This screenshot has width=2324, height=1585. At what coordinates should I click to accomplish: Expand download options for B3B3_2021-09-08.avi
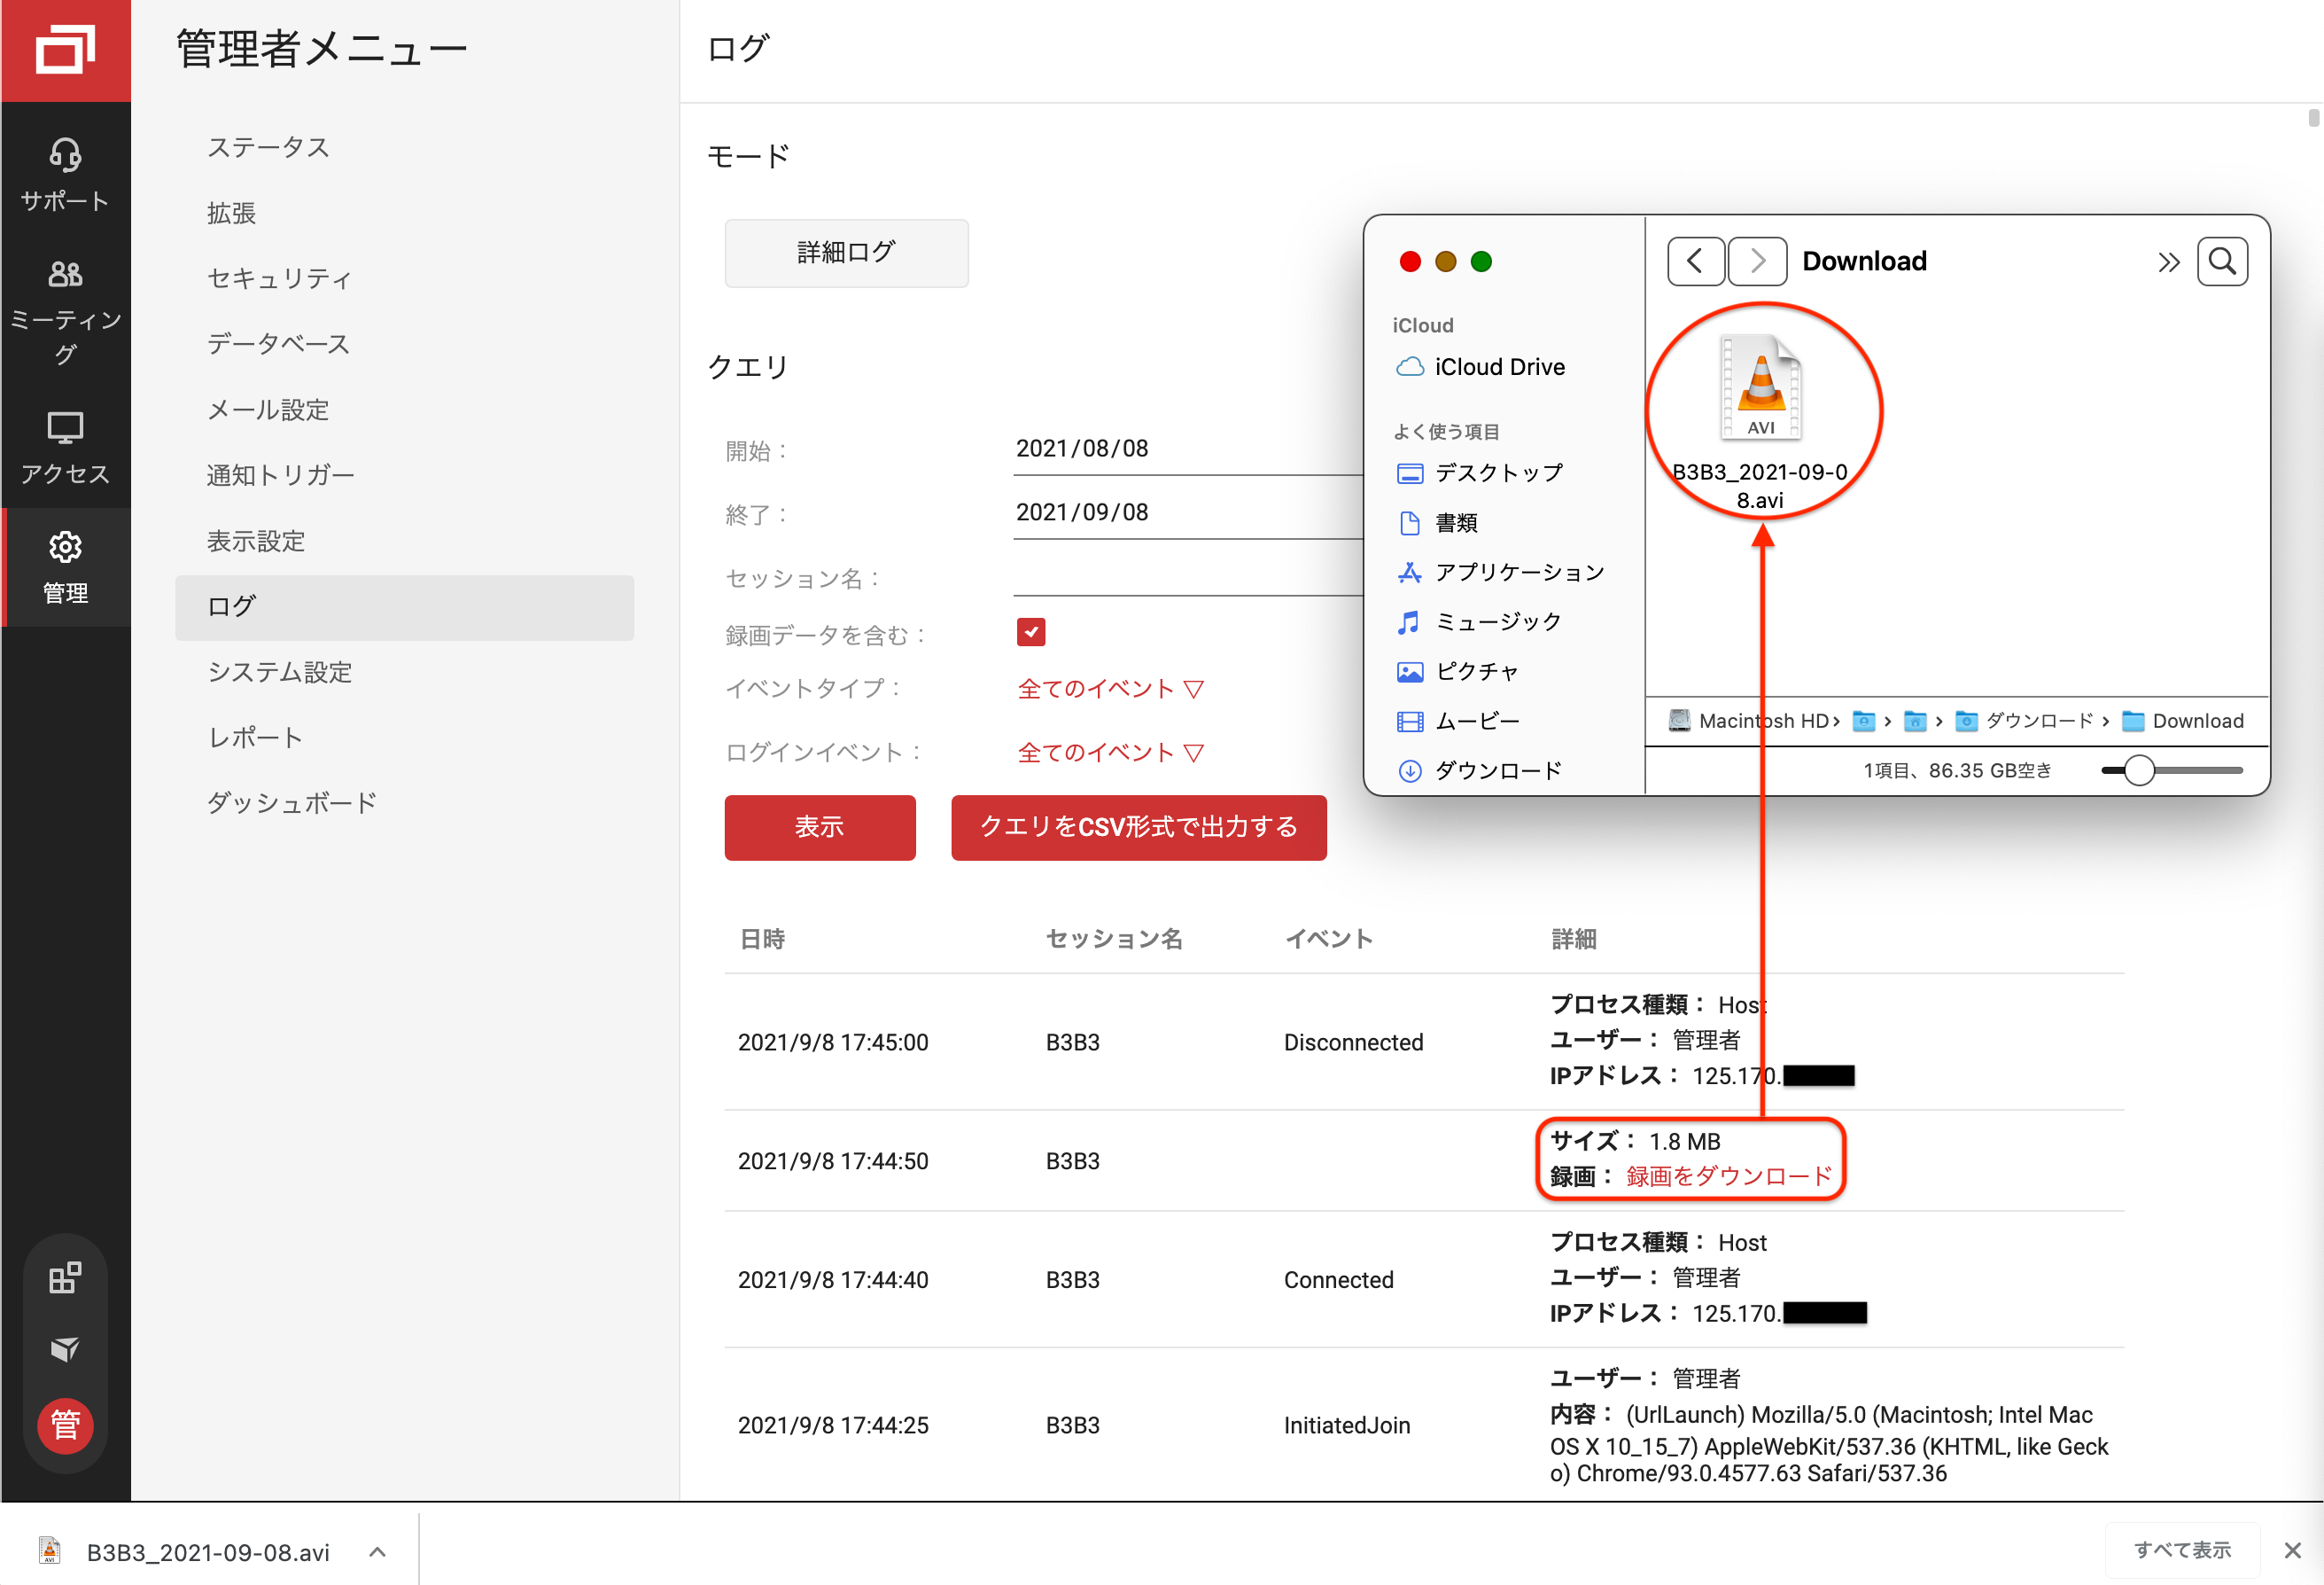(x=377, y=1552)
